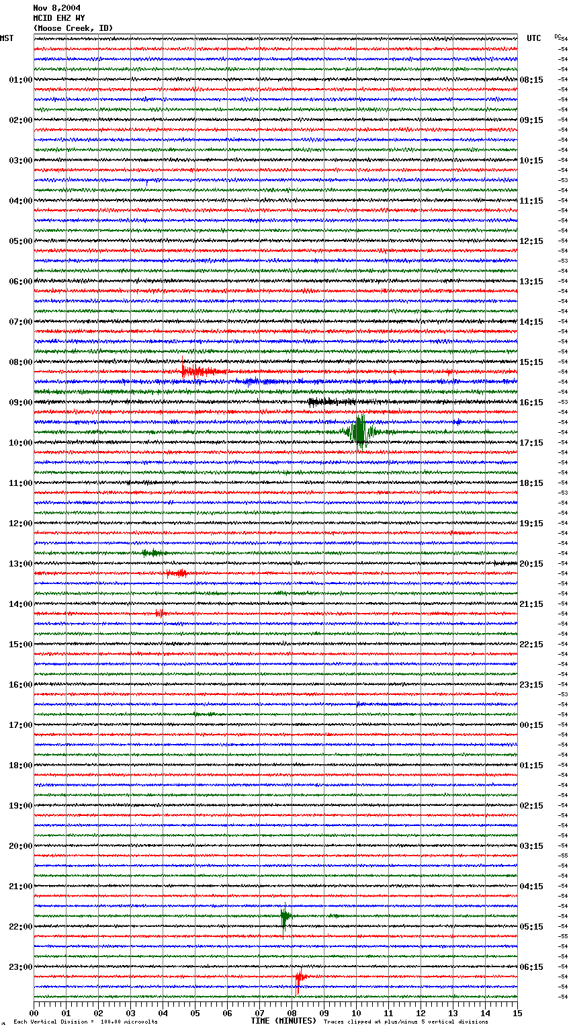
Task: Click the large green seismic burst near 09:45 MST
Action: tap(361, 431)
